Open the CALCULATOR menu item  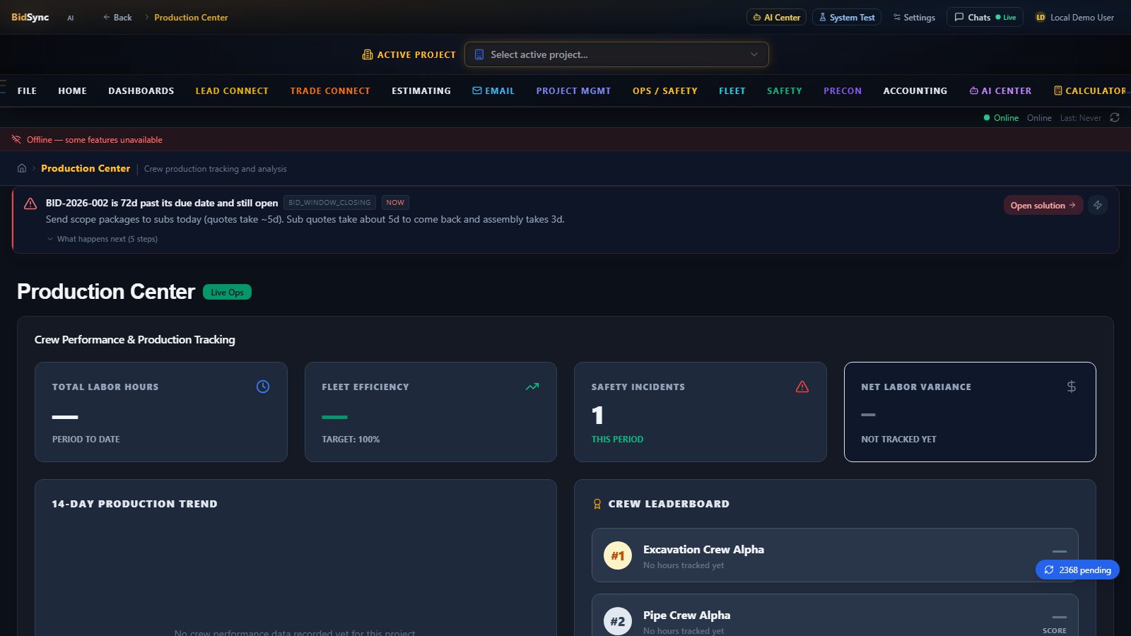[1089, 90]
